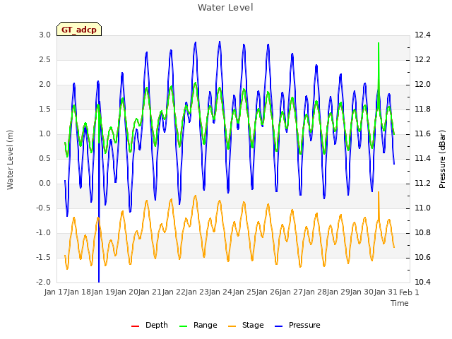
Task: Click the Pressure (dBar) axis label
Action: [x=442, y=159]
